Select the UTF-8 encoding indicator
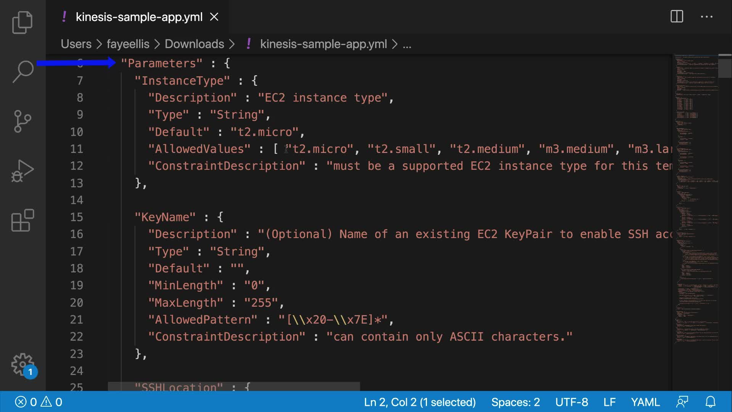Screen dimensions: 732x412 571,402
